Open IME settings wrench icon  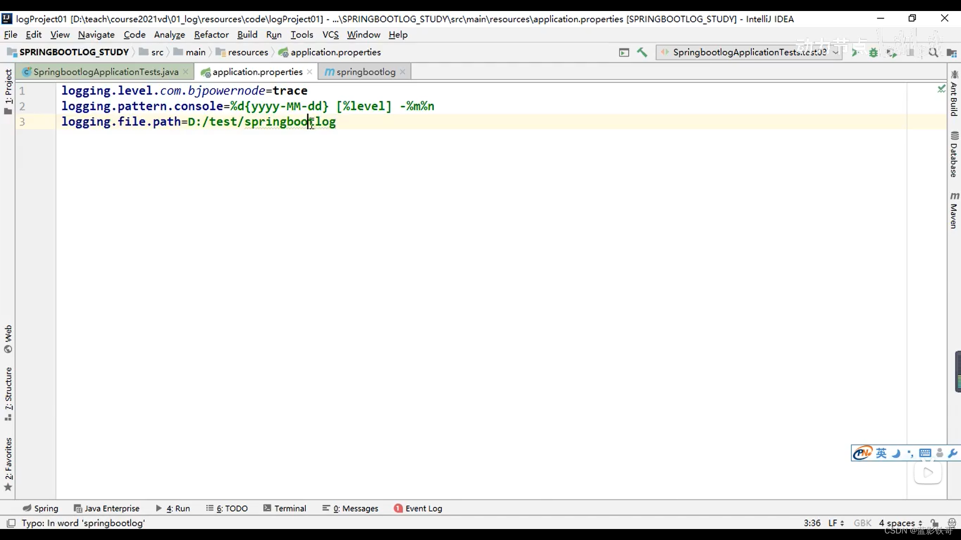(952, 453)
